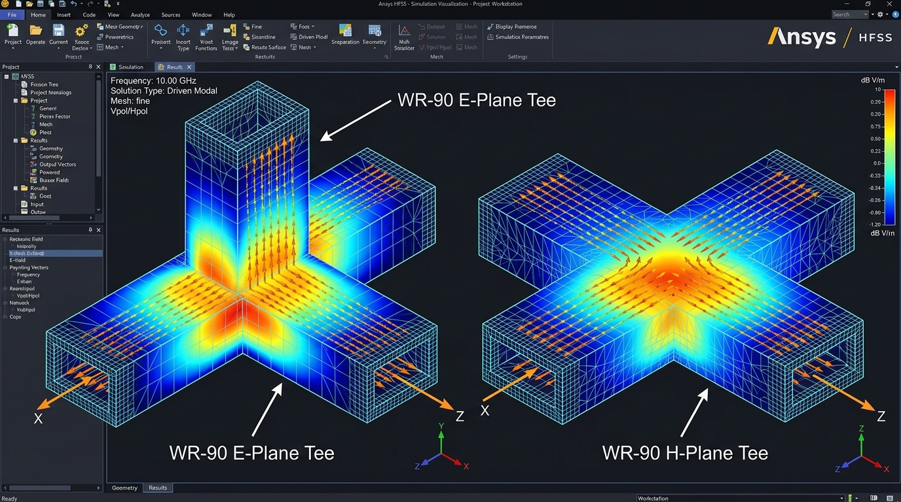Select the VpotlHpol results entry
Screen dimensions: 901x502
[x=28, y=295]
